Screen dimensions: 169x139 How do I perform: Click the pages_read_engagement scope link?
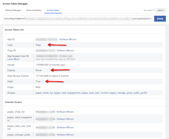click(67, 93)
